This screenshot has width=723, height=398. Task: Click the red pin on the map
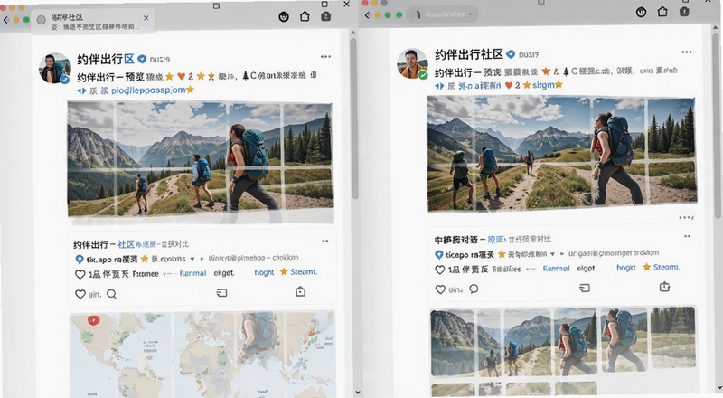tap(94, 320)
